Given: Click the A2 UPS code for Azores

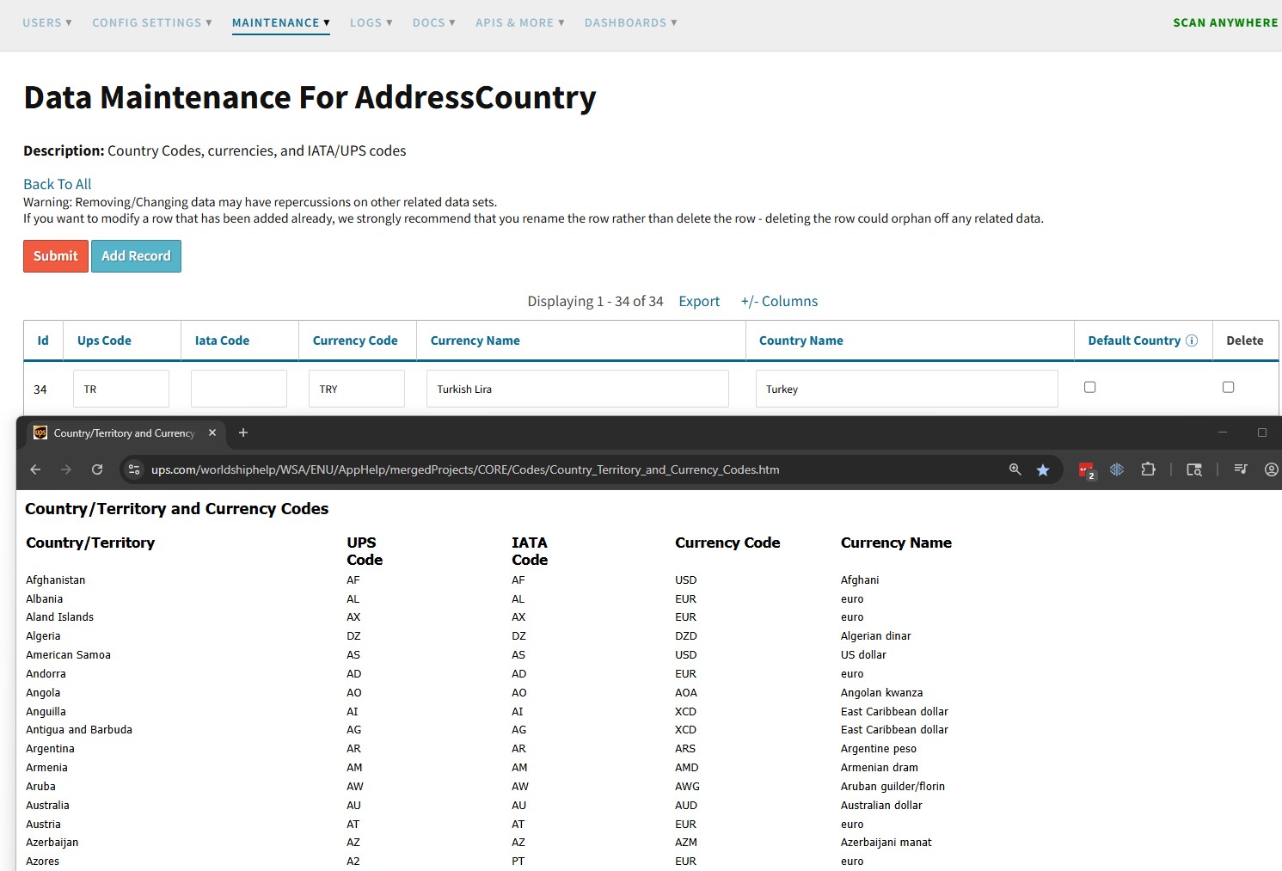Looking at the screenshot, I should [x=353, y=862].
